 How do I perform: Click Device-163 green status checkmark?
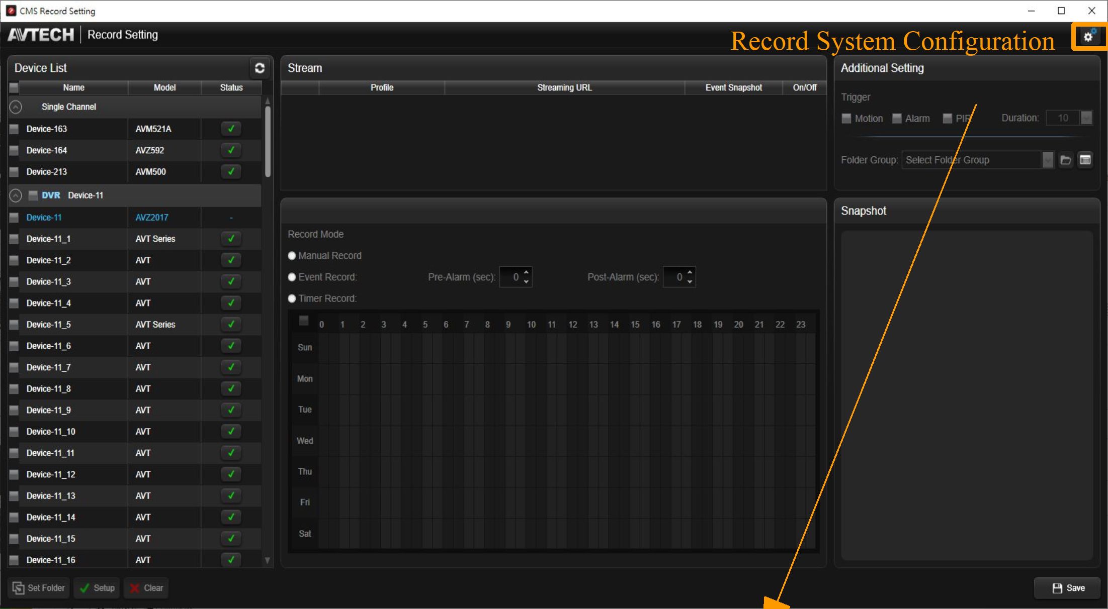click(x=231, y=129)
